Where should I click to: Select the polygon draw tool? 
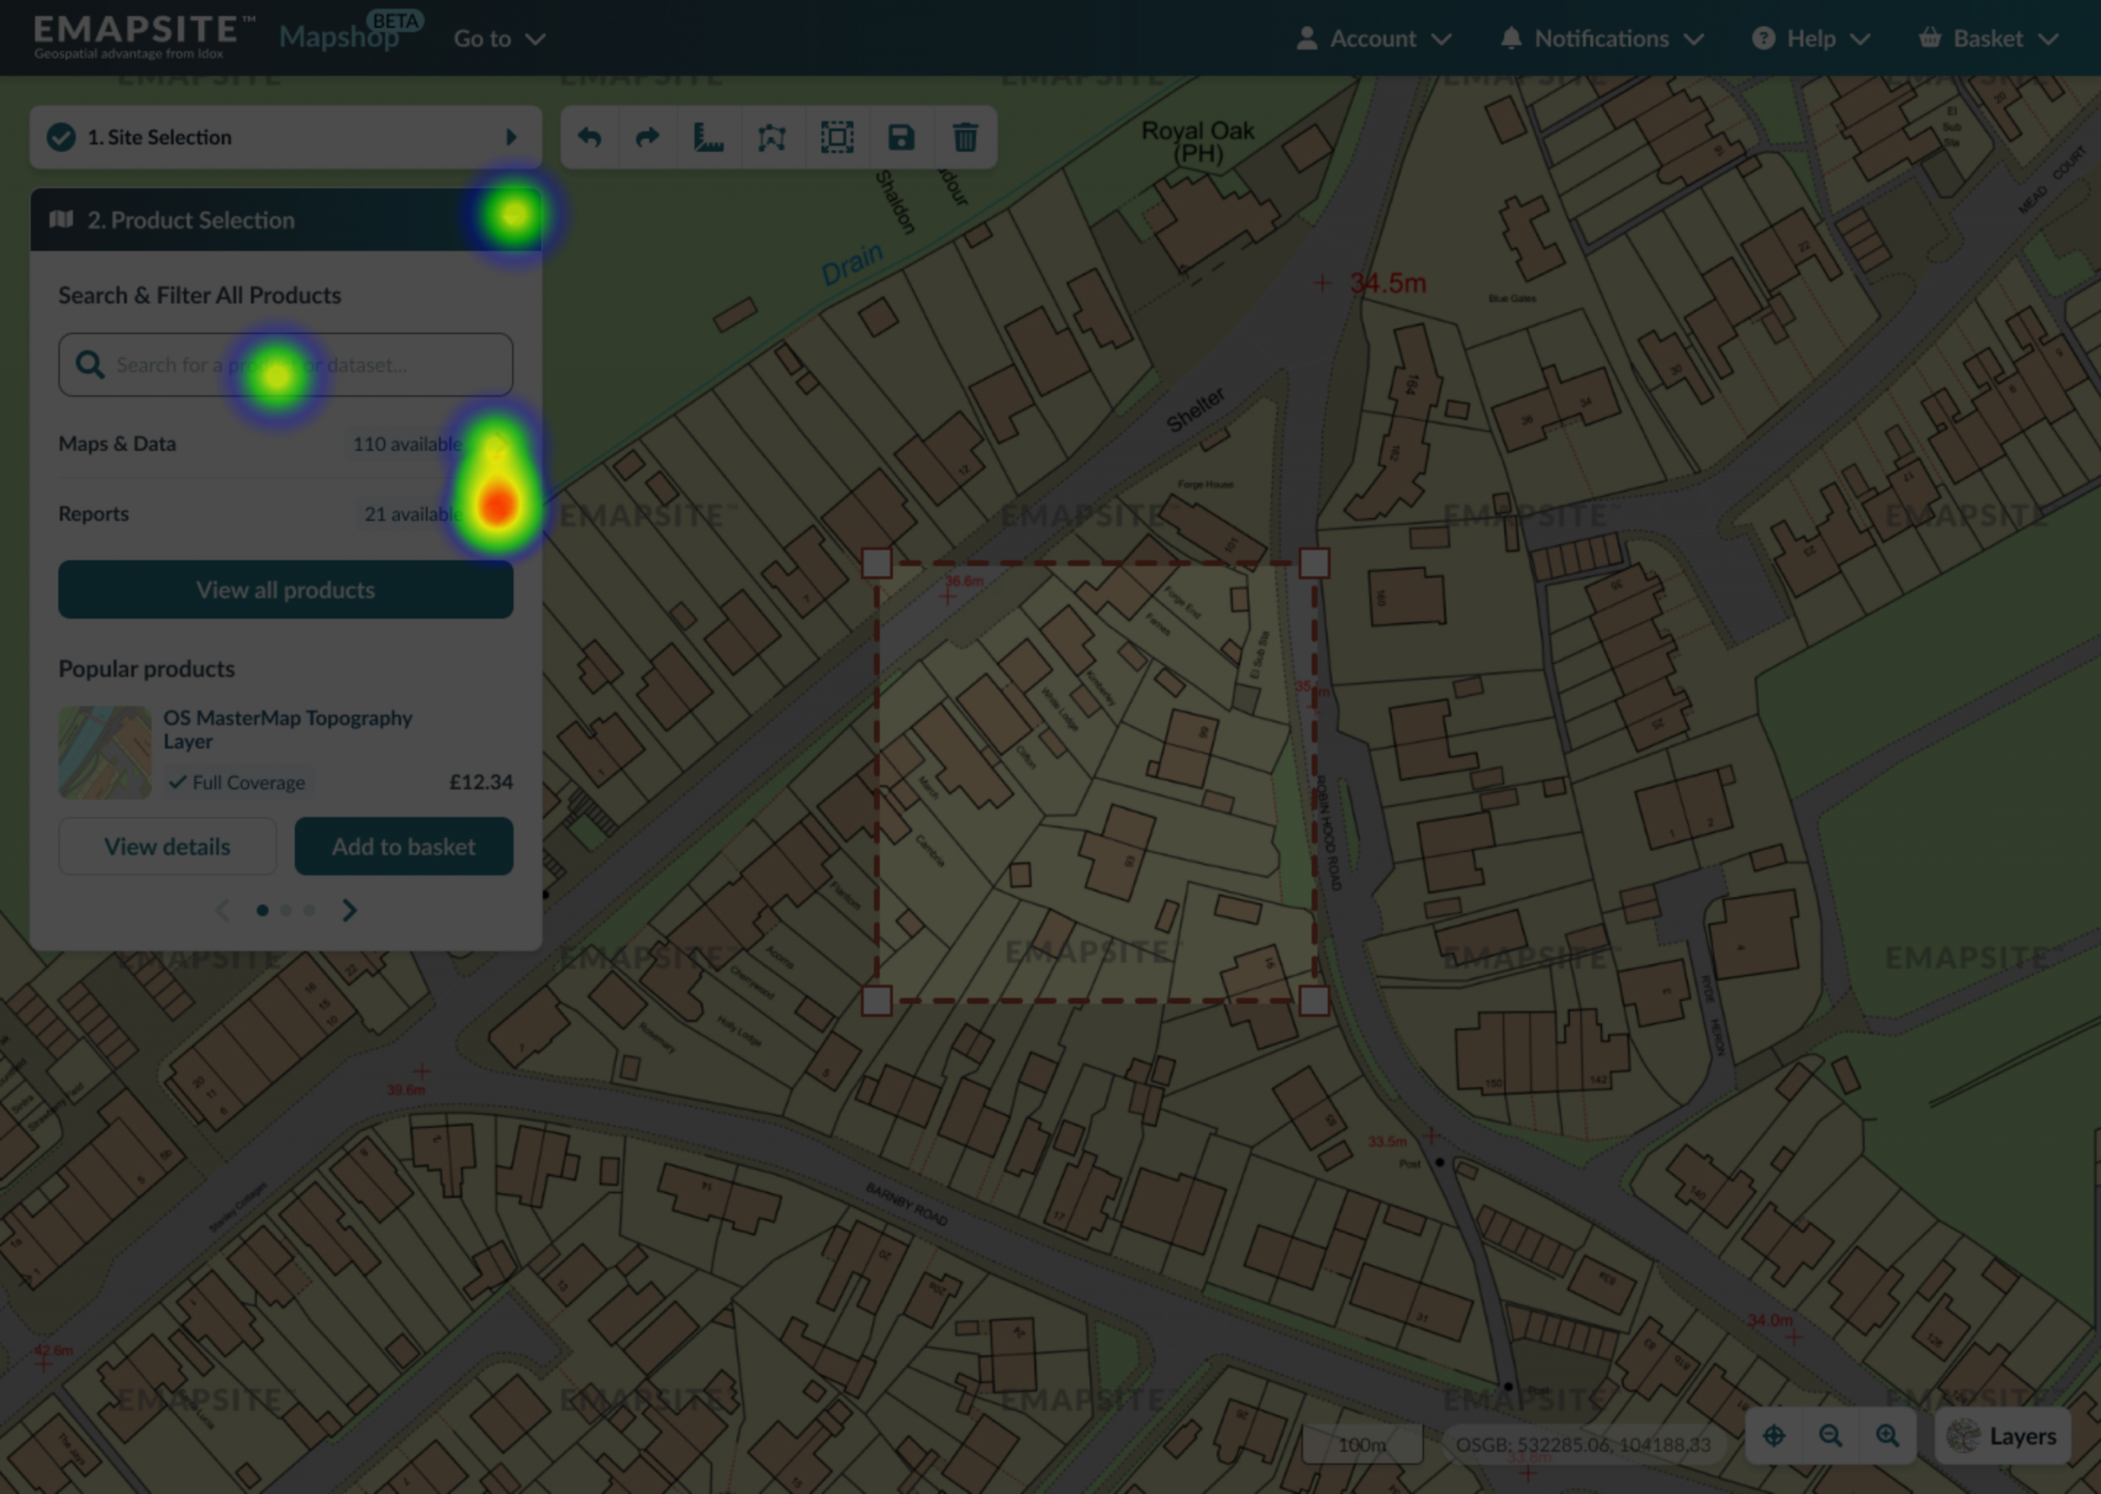(x=771, y=138)
